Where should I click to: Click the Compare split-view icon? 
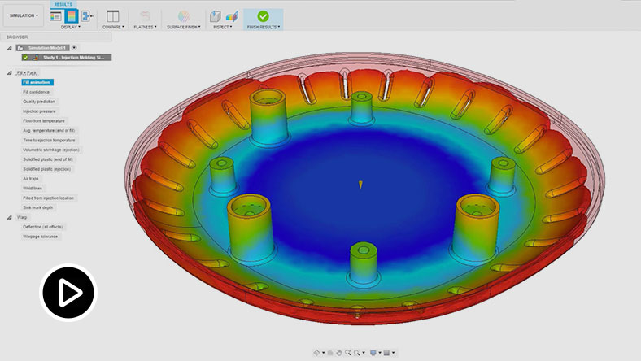click(113, 15)
